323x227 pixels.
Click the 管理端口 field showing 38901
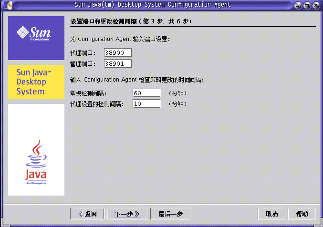pyautogui.click(x=118, y=63)
